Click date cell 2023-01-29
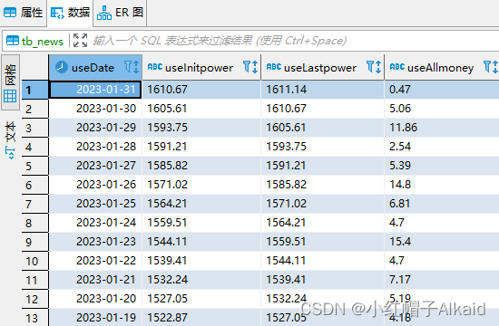This screenshot has width=499, height=326. [x=95, y=128]
